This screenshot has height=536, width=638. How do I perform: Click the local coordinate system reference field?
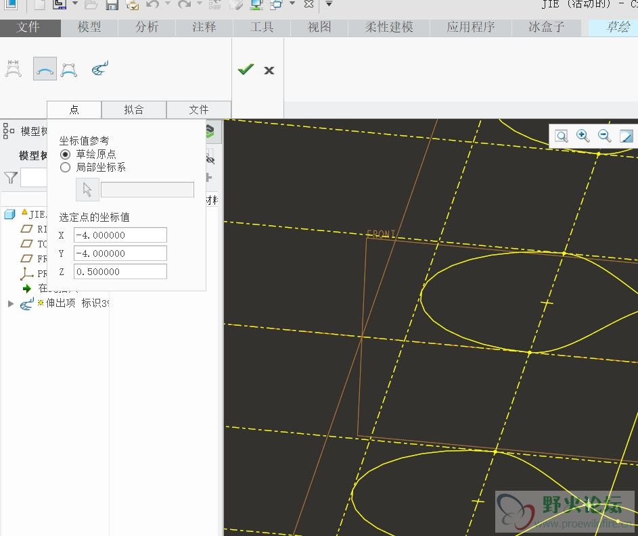click(147, 190)
